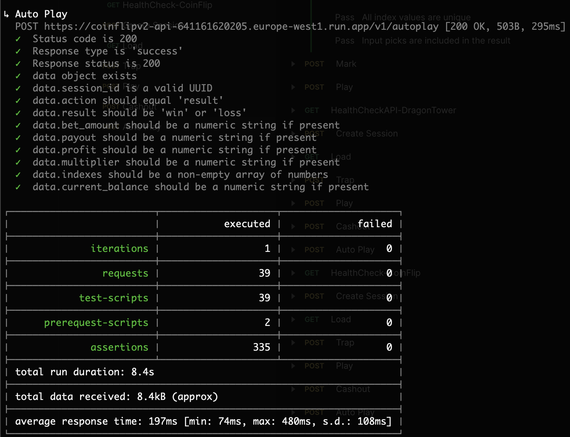The image size is (570, 437).
Task: Click the checkmark next to 'data object exists'
Action: [x=18, y=76]
